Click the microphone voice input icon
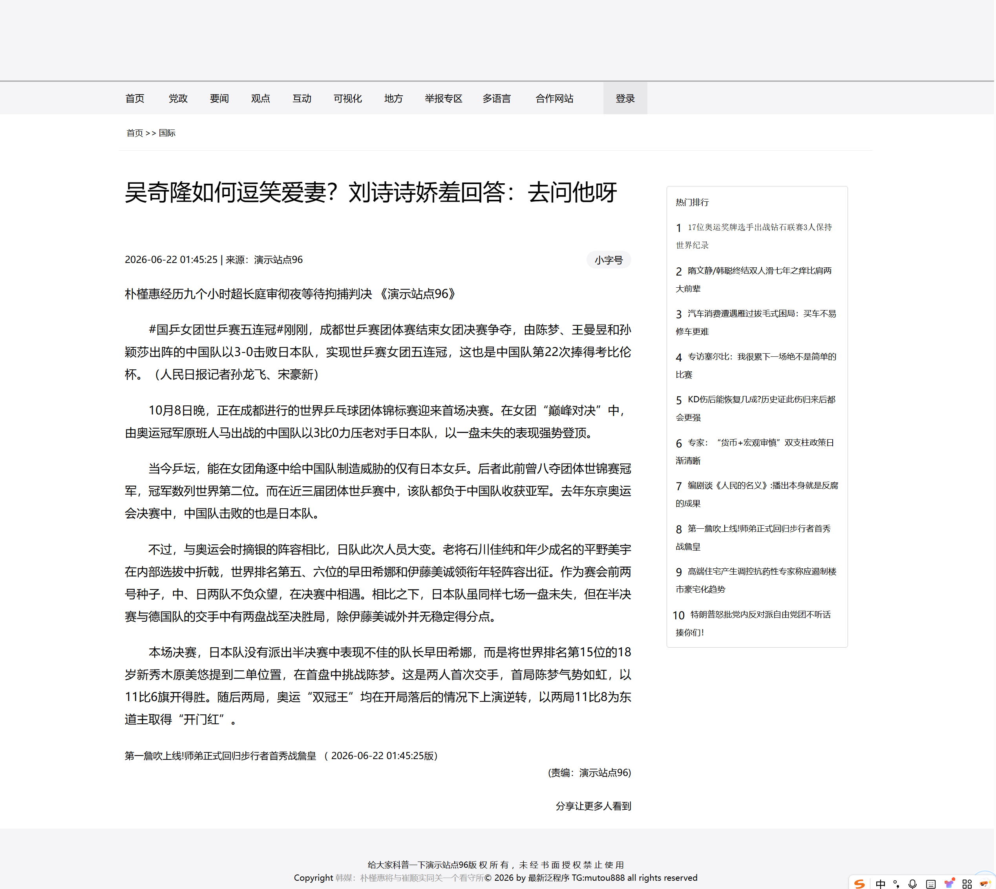 click(912, 884)
